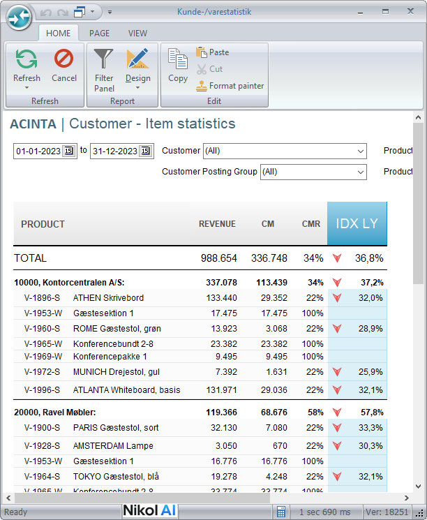
Task: Click red trend arrow for MUNICH Drejestol
Action: click(337, 372)
